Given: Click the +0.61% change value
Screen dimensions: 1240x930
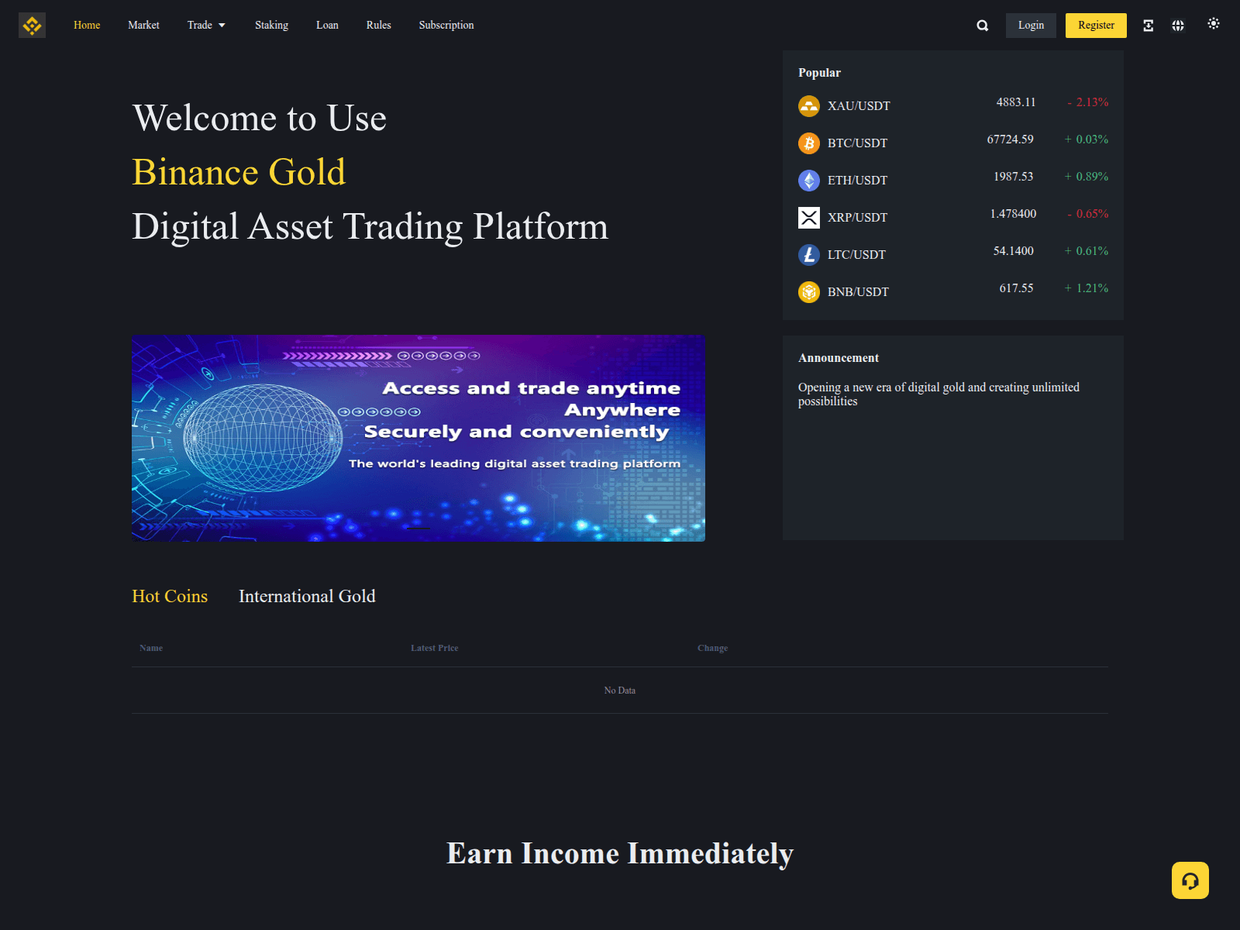Looking at the screenshot, I should point(1086,251).
